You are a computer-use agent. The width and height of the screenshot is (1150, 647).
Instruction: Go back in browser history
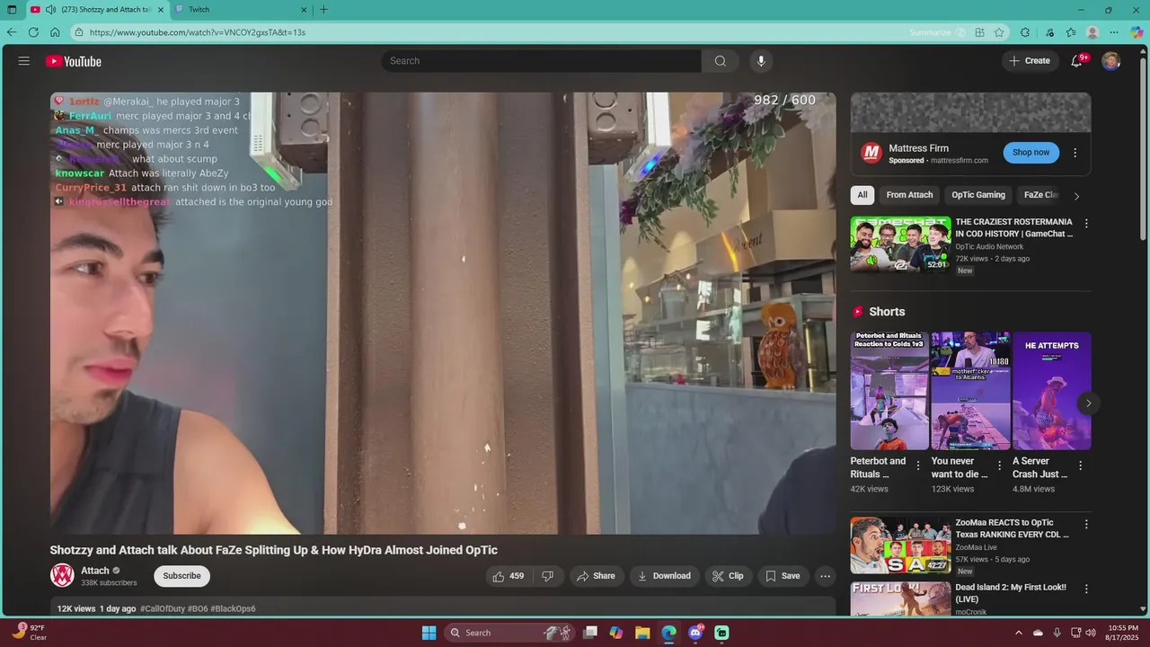[12, 32]
